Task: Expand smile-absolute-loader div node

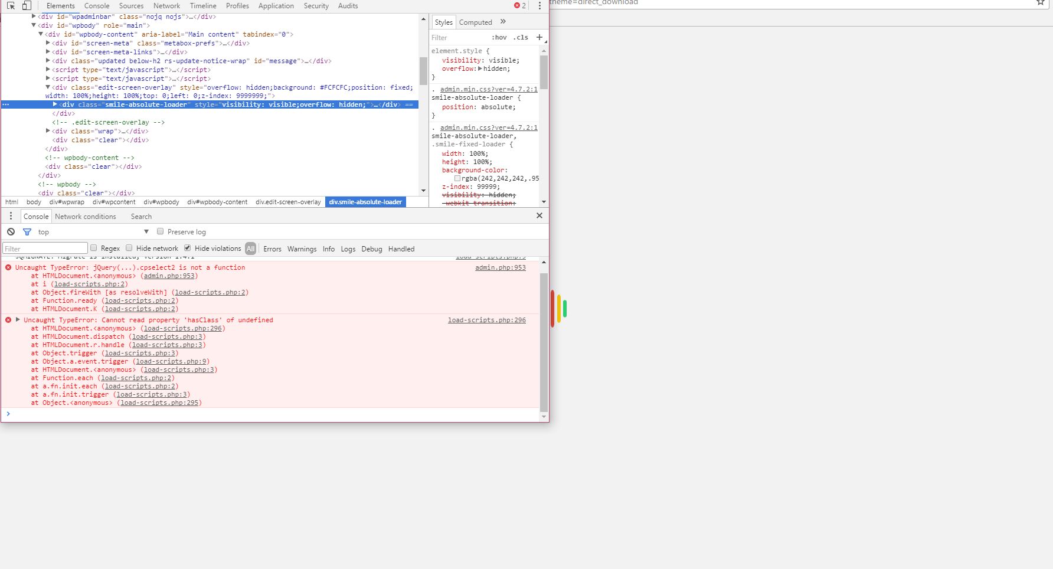Action: coord(55,104)
